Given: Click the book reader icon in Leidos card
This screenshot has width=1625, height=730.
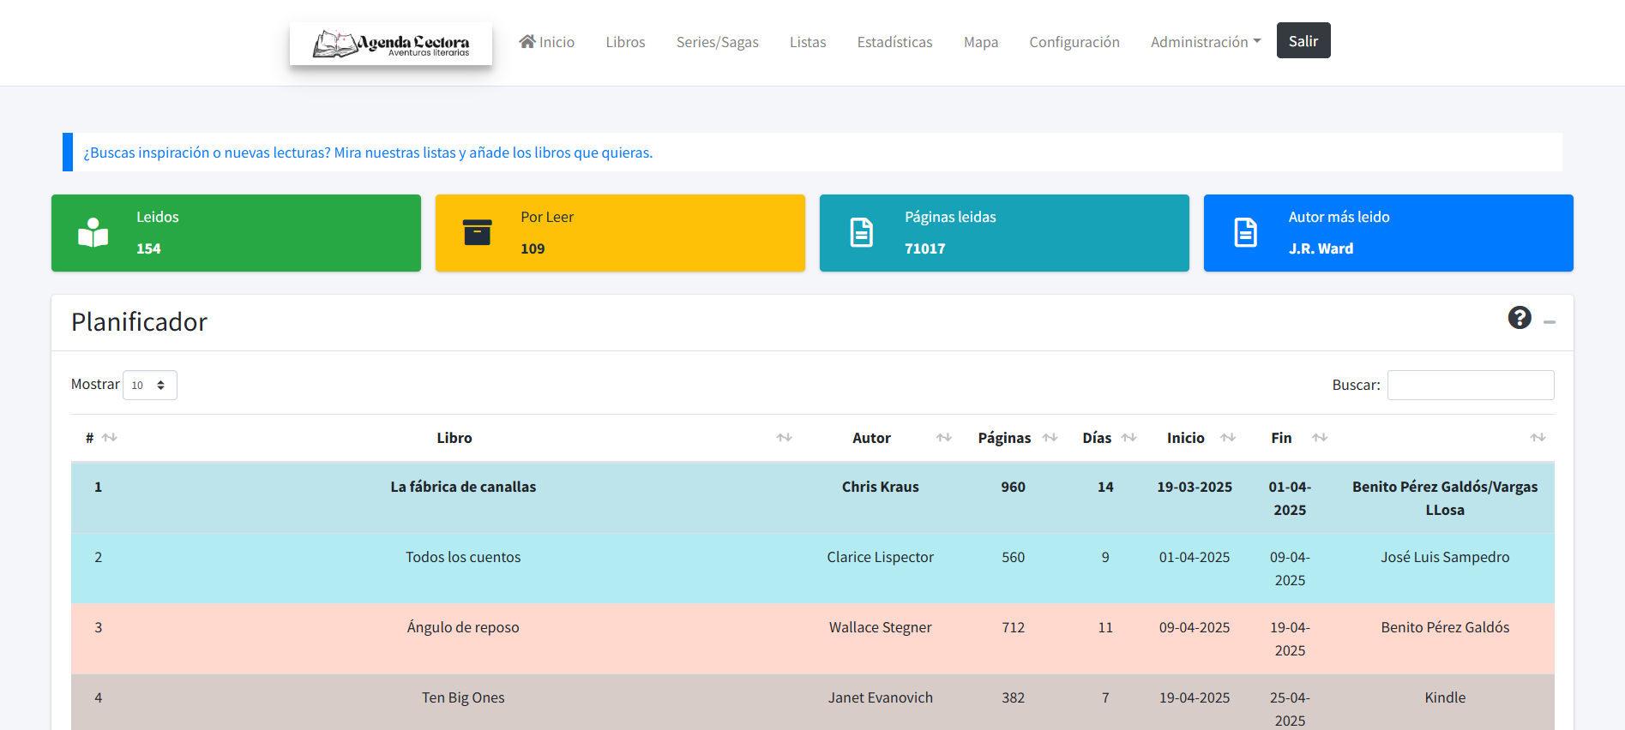Looking at the screenshot, I should (93, 233).
